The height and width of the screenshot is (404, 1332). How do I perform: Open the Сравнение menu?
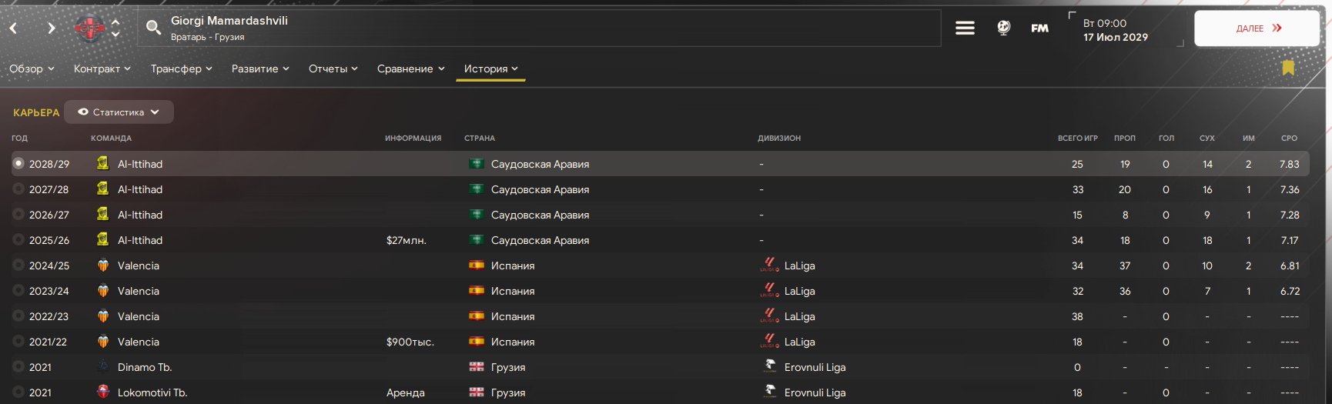(x=411, y=68)
